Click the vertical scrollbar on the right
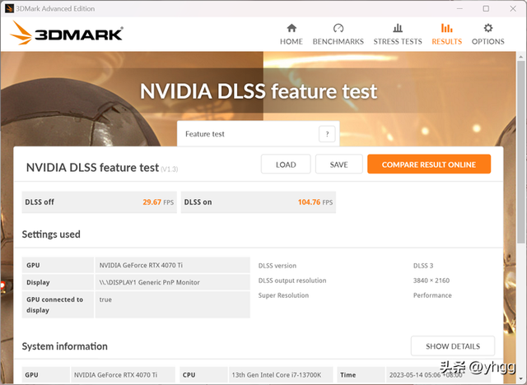This screenshot has width=527, height=385. pos(521,165)
